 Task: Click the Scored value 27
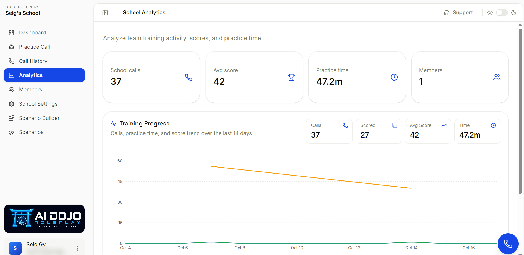point(365,135)
